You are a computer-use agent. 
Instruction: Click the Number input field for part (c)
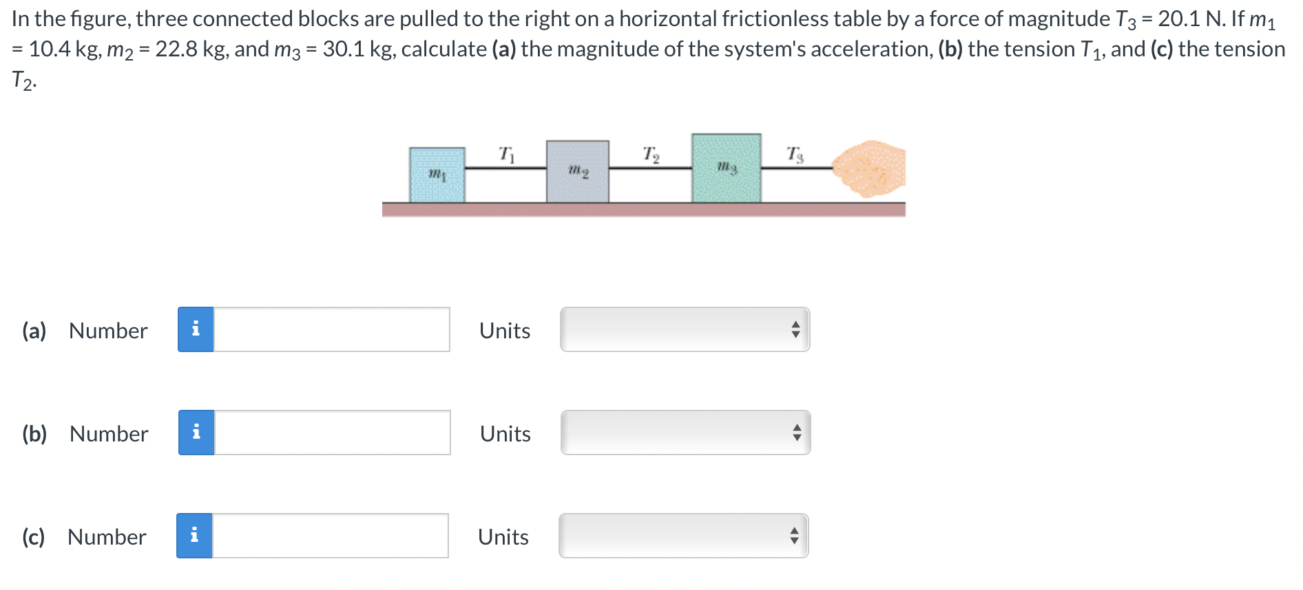tap(331, 536)
